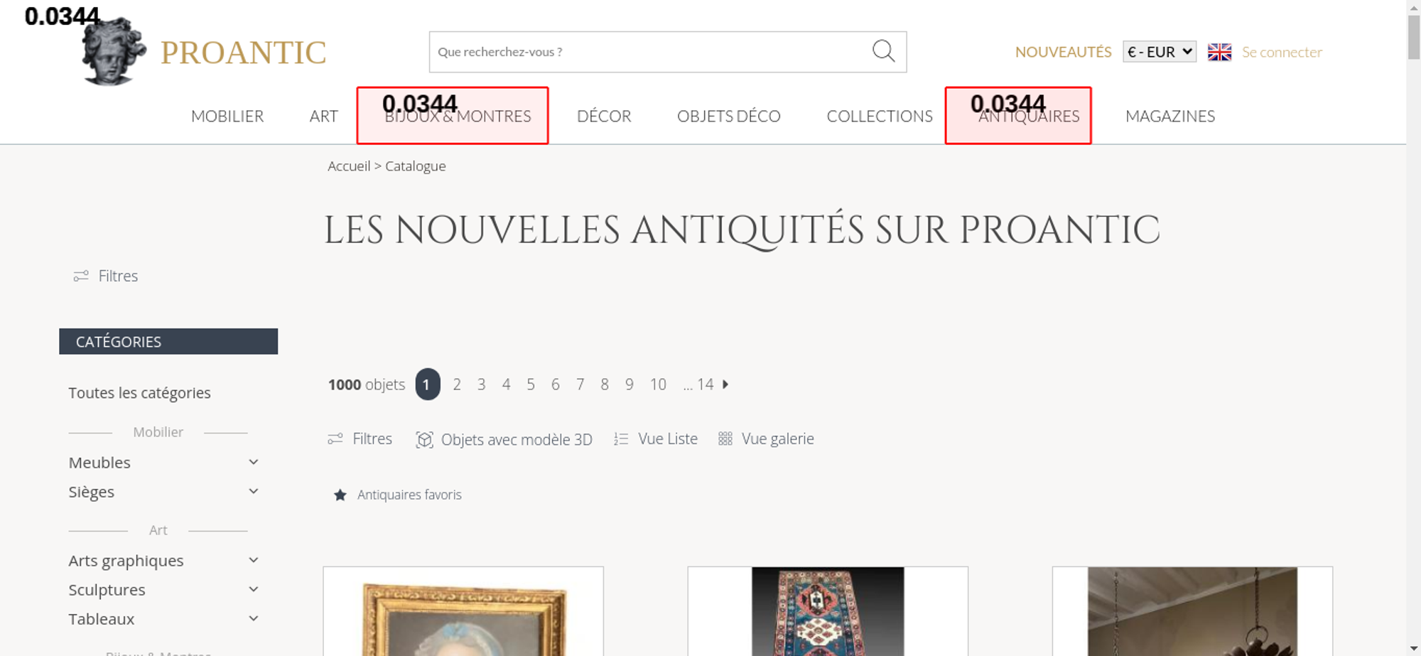Go to page 5 of results
Screen dimensions: 1421x656
pyautogui.click(x=531, y=385)
